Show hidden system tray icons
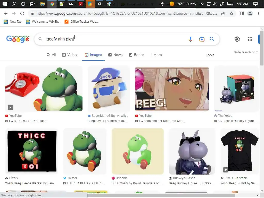 coord(203,4)
